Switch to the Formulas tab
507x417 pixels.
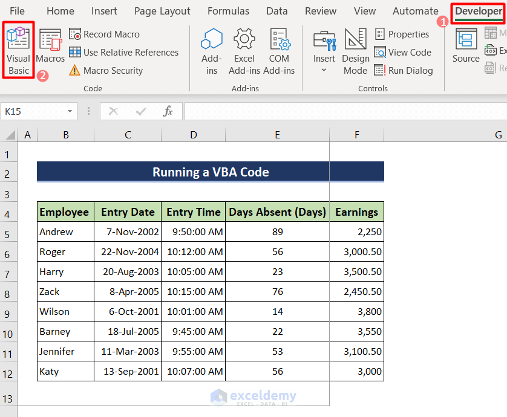(x=228, y=11)
